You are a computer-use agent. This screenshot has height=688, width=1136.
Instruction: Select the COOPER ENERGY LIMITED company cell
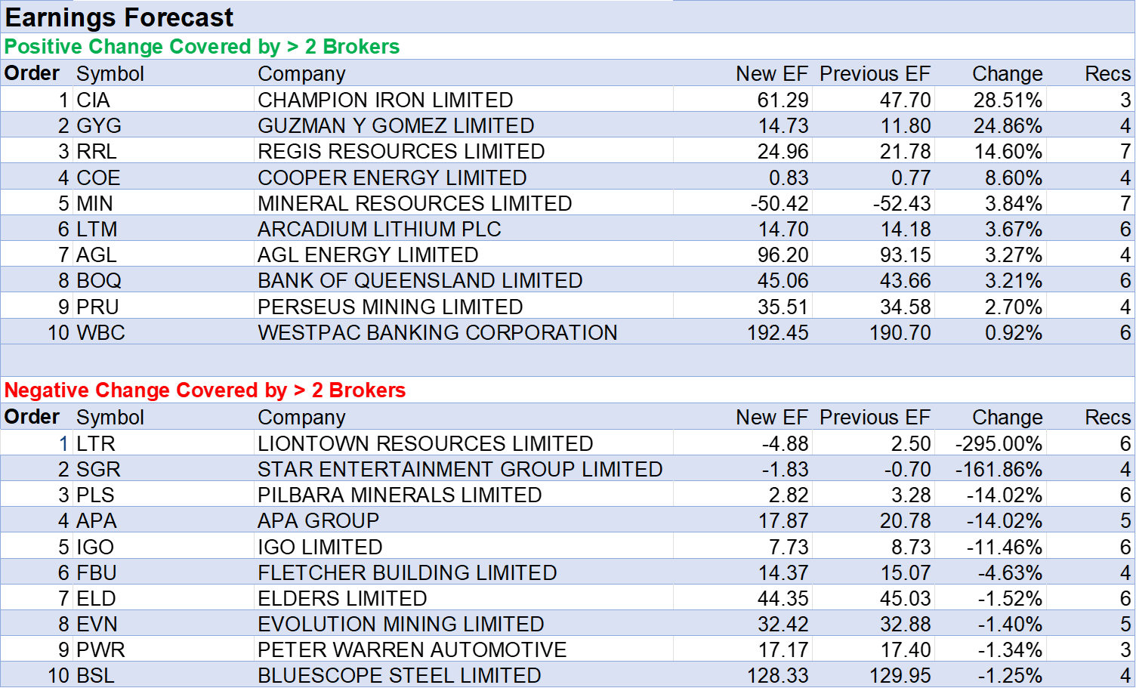click(x=392, y=178)
